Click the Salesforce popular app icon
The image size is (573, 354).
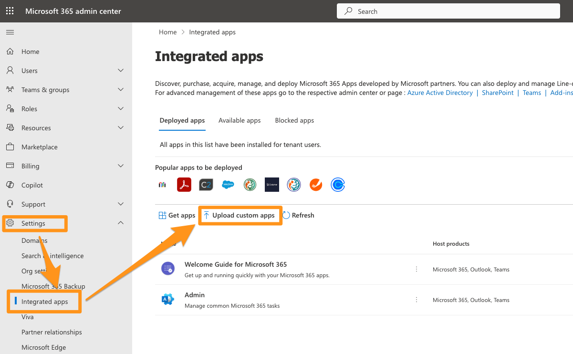[228, 185]
